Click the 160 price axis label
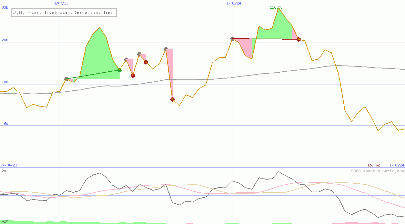Screen dimensions: 405x224 pyautogui.click(x=5, y=124)
